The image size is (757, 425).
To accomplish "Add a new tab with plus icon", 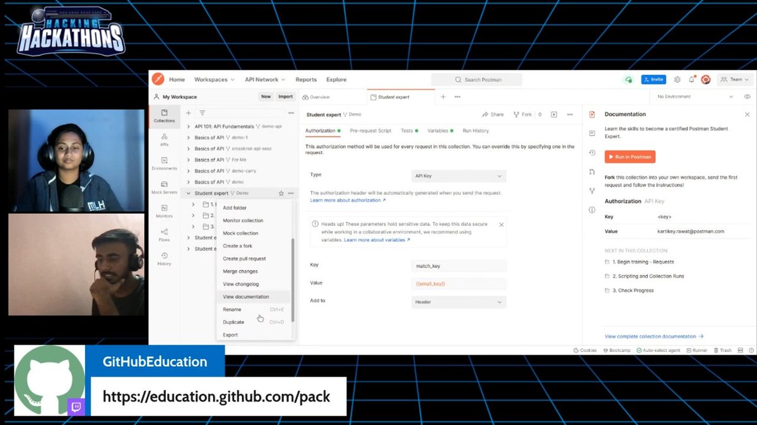I will (x=443, y=97).
